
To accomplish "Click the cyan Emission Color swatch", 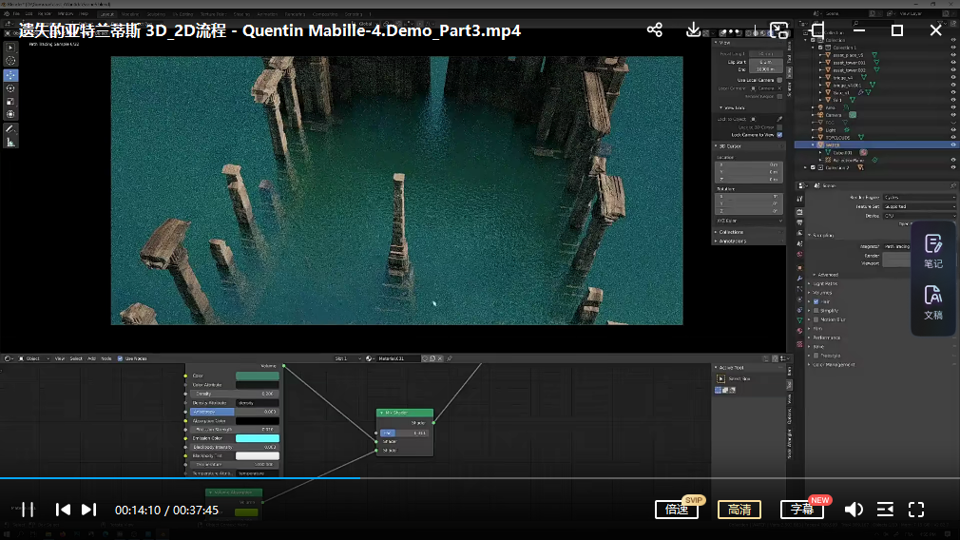I will 258,438.
